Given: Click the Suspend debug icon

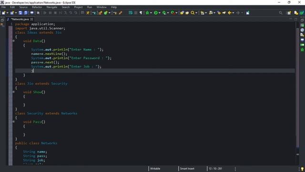Looking at the screenshot, I should coord(50,13).
